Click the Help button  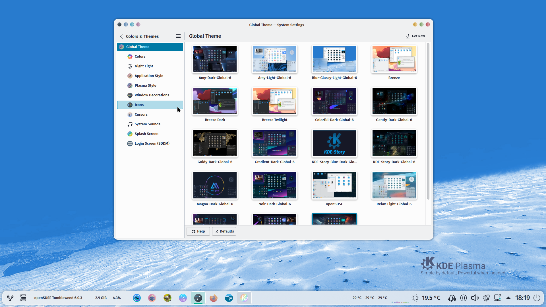[x=198, y=231]
